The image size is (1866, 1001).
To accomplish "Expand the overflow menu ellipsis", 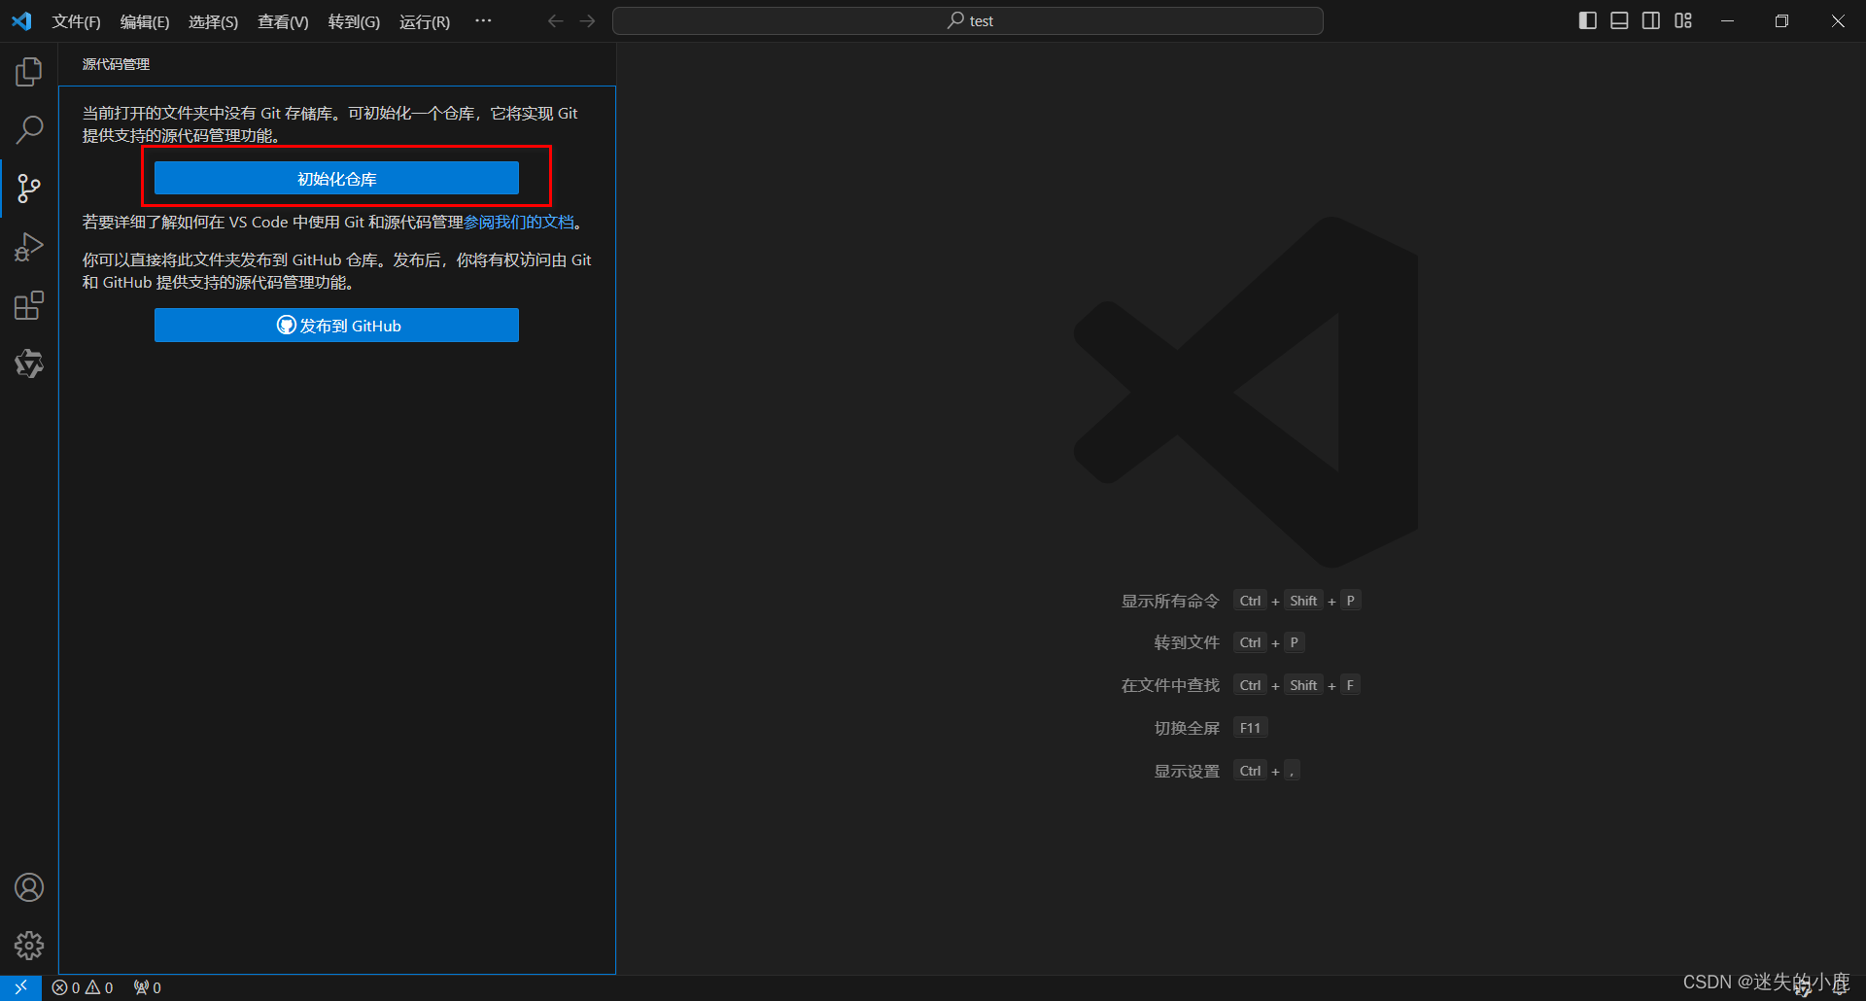I will 483,20.
